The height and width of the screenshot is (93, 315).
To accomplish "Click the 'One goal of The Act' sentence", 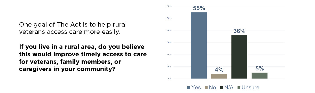I will tap(74, 29).
